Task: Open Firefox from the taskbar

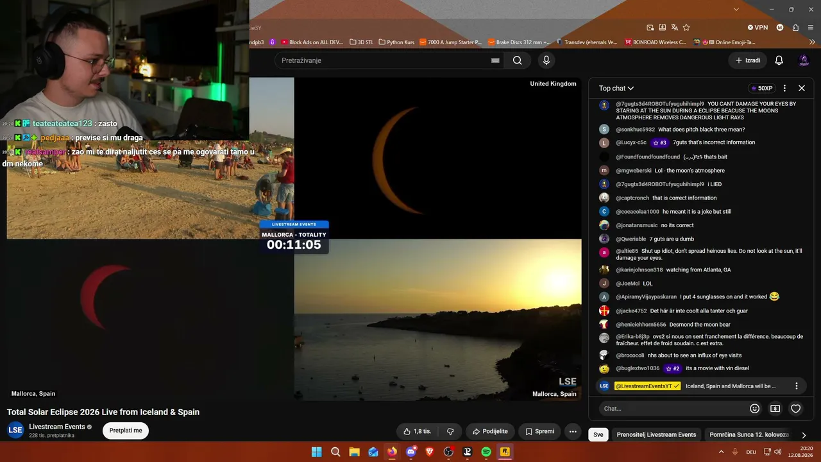Action: coord(392,452)
